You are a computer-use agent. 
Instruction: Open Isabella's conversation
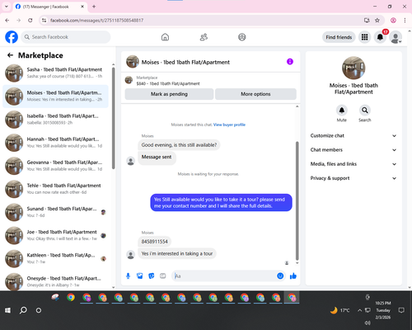pos(56,120)
